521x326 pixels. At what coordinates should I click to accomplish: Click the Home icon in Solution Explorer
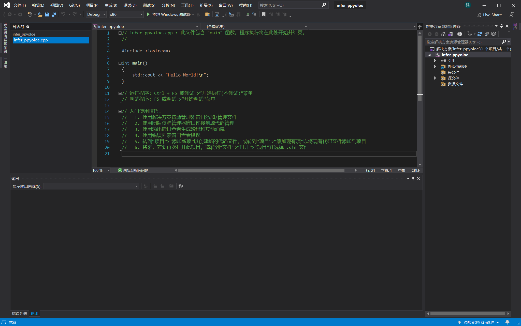(443, 34)
